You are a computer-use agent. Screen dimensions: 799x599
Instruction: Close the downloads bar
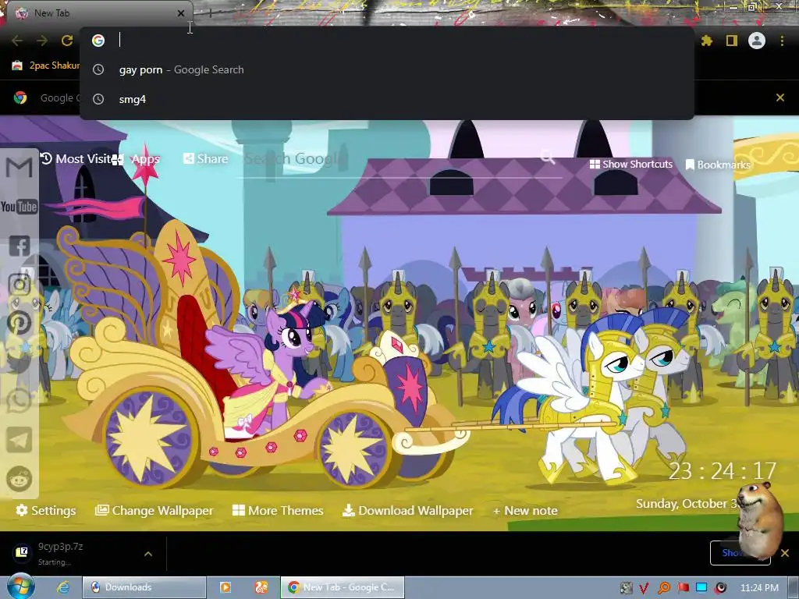pyautogui.click(x=785, y=553)
